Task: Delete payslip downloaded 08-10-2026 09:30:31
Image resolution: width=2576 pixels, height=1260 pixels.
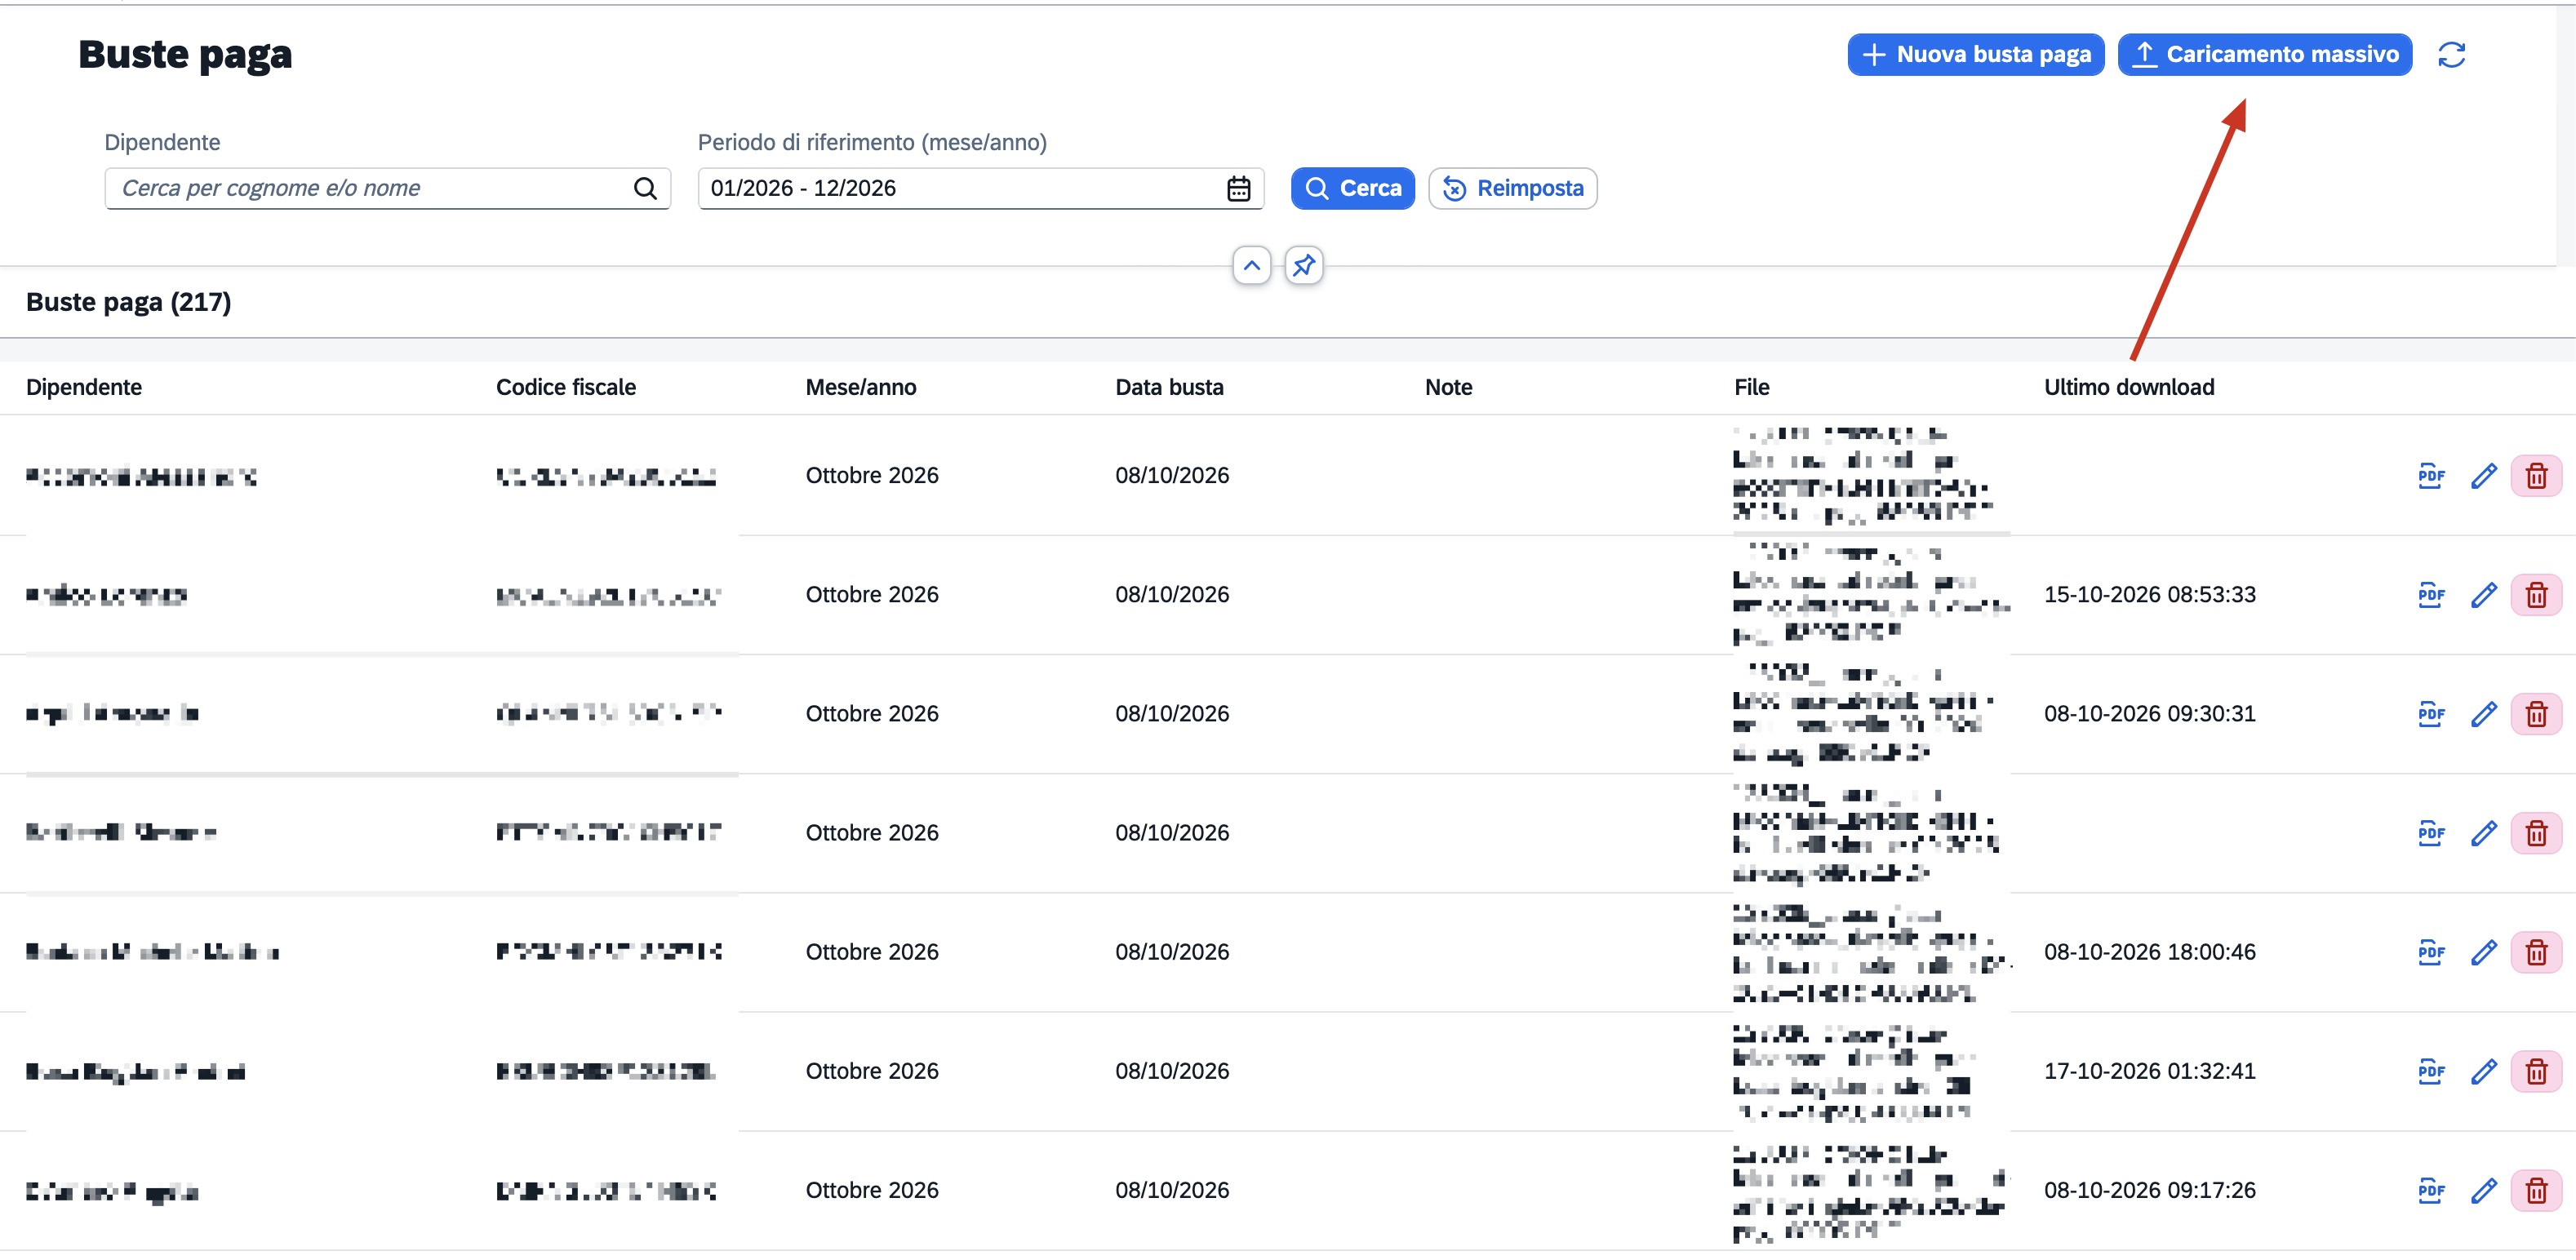Action: pyautogui.click(x=2536, y=714)
